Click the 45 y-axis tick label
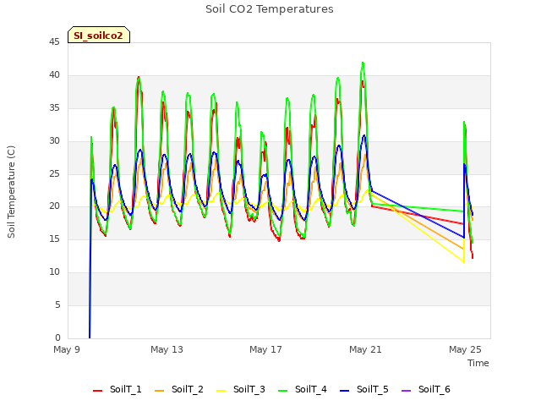Viewport: 541px width, 406px height. (x=54, y=42)
